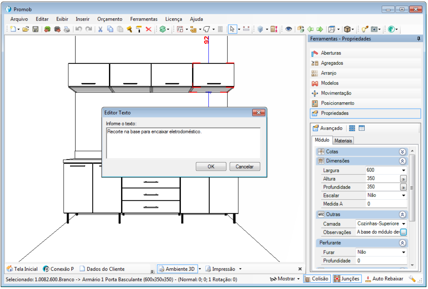Save the project with the floppy disk icon
The width and height of the screenshot is (428, 289).
(x=35, y=29)
